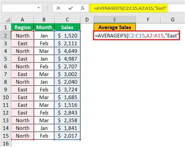The height and width of the screenshot is (147, 185).
Task: Click the East cell in row 3
Action: (23, 43)
